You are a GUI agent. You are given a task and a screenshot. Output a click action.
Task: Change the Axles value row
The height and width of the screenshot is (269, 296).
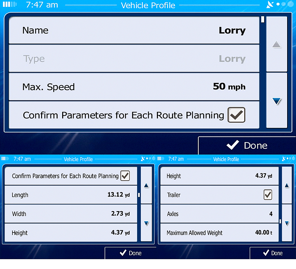(218, 214)
